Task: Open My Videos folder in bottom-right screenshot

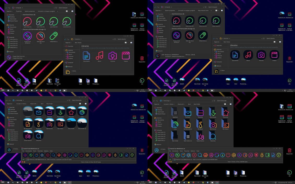Action: (225, 124)
